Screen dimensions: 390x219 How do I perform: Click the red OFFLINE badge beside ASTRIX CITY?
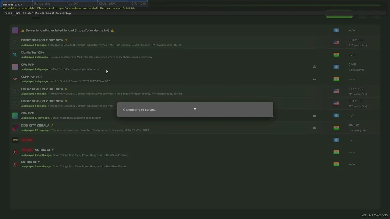(27, 150)
